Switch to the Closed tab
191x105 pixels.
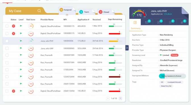click(x=104, y=12)
